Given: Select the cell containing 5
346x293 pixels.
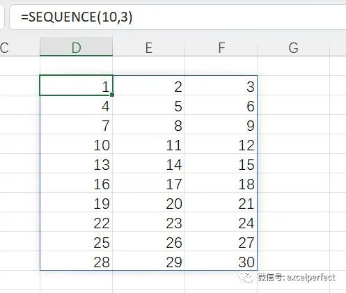Looking at the screenshot, I should click(149, 105).
